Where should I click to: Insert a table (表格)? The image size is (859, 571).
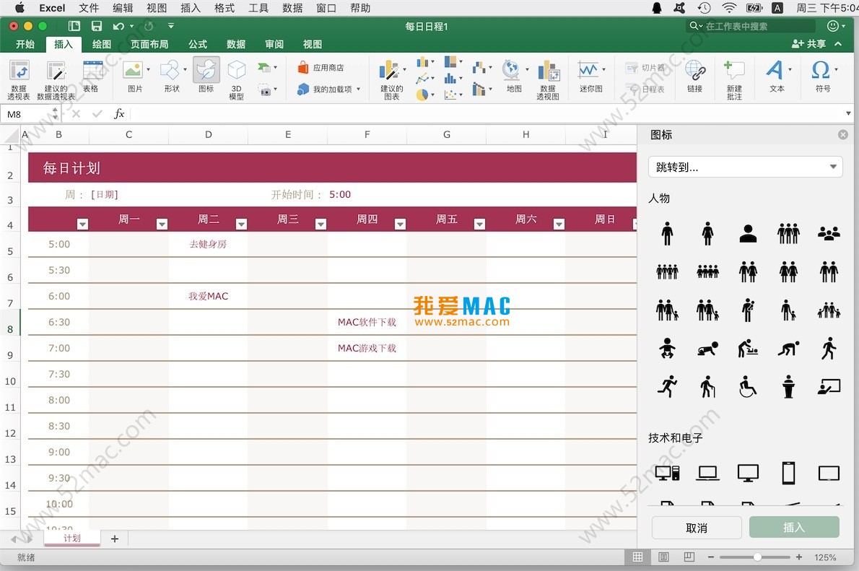point(92,77)
